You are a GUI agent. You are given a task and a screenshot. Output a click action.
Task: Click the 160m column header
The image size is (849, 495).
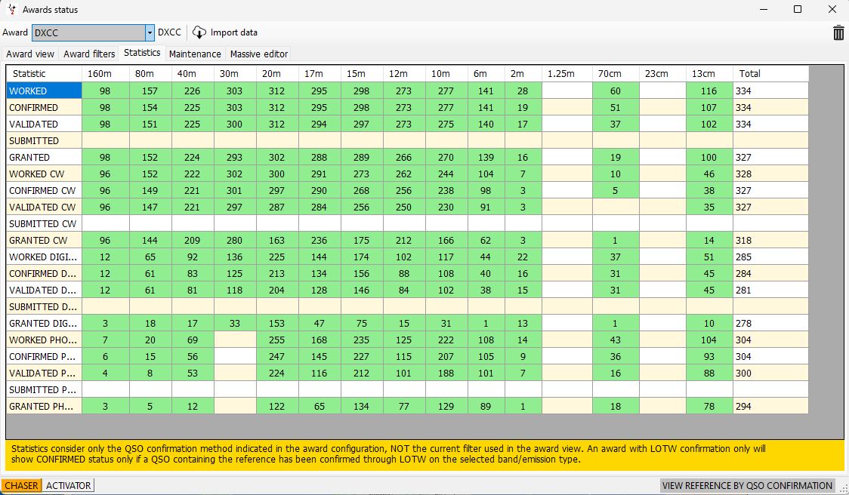(x=106, y=74)
